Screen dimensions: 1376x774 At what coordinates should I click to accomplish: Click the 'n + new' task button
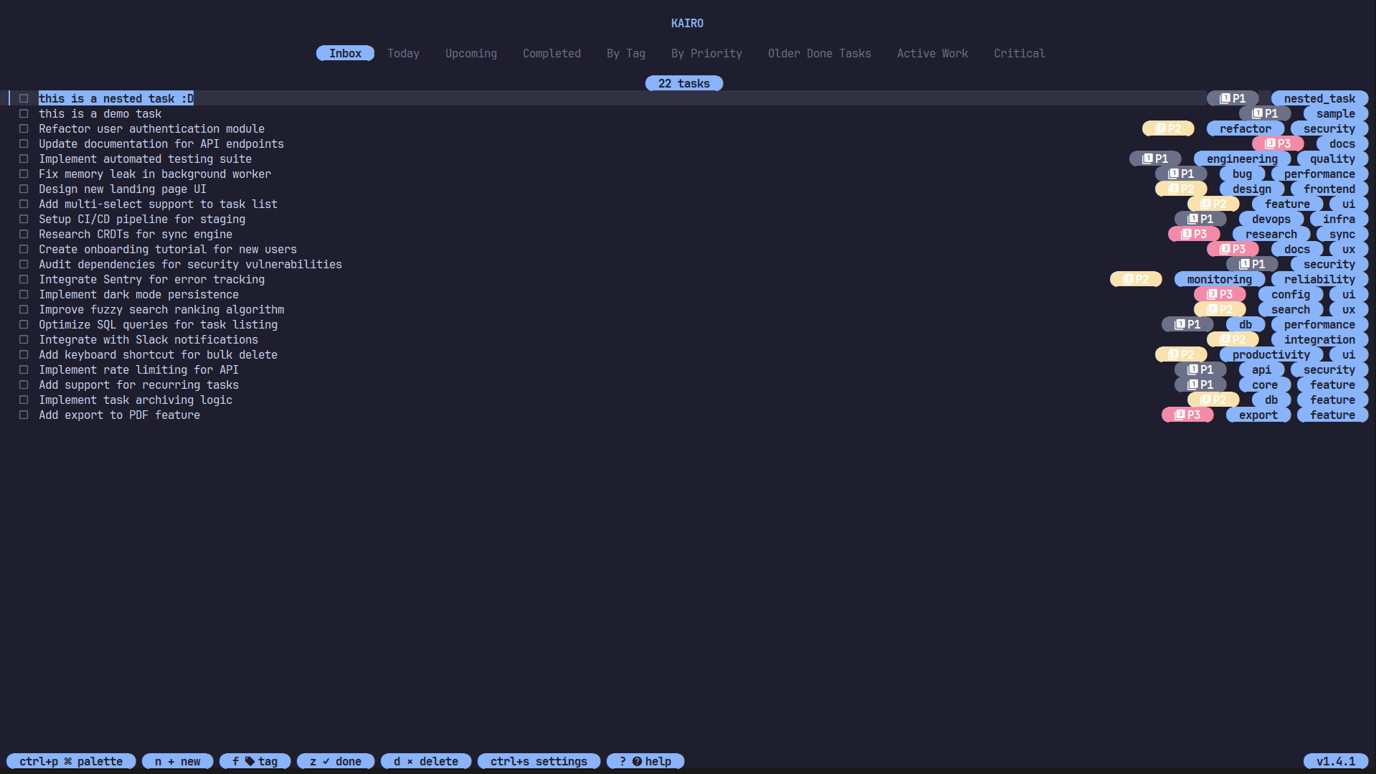(x=178, y=761)
